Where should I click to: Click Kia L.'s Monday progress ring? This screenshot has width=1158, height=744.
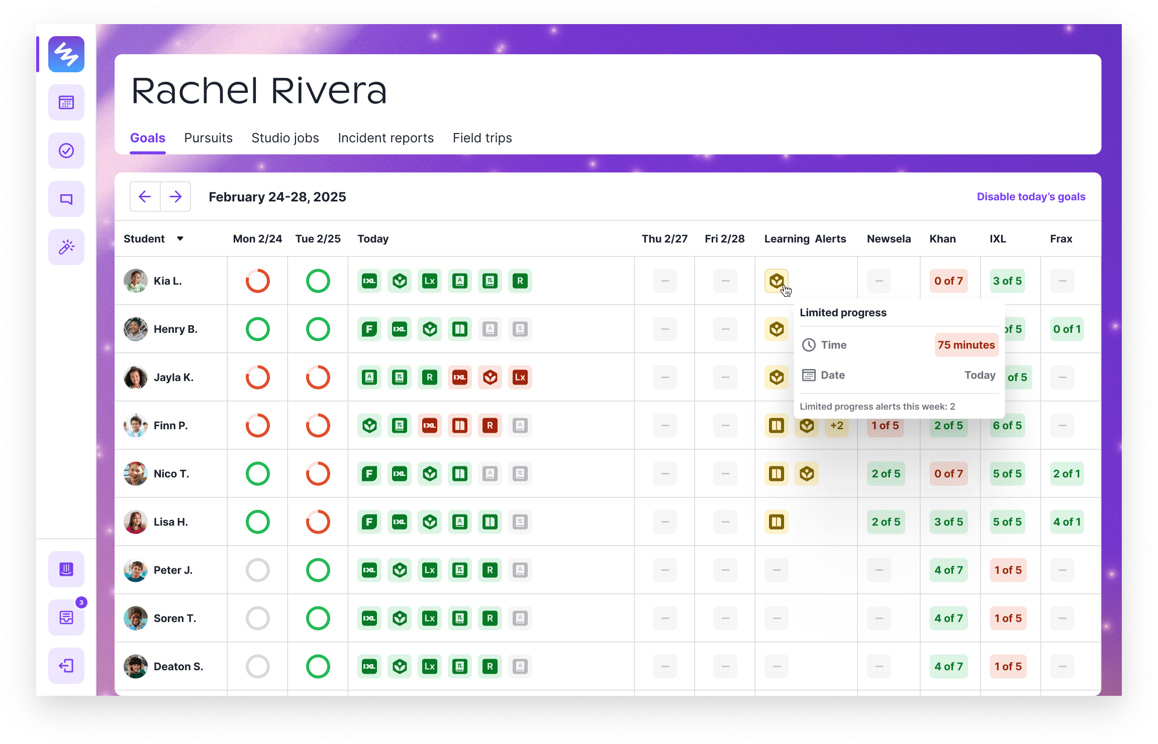pyautogui.click(x=258, y=281)
